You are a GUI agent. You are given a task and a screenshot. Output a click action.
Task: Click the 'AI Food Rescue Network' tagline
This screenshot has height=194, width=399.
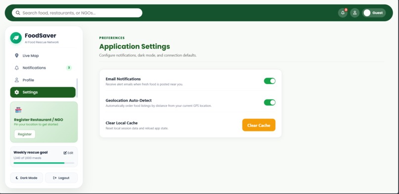[x=42, y=42]
